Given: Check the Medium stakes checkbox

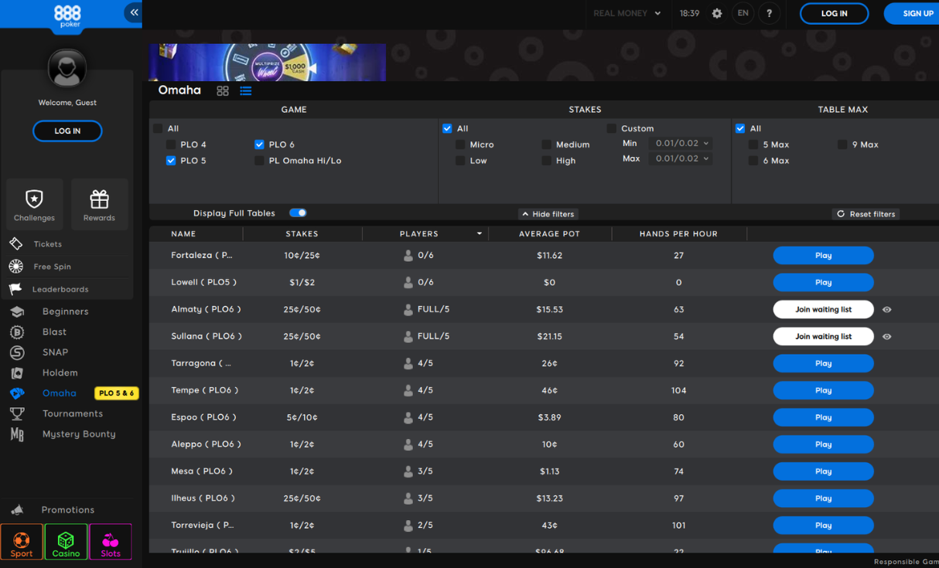Looking at the screenshot, I should click(546, 145).
